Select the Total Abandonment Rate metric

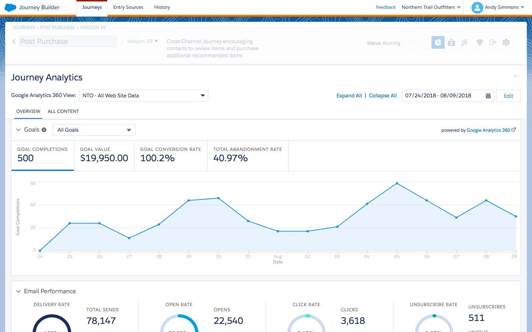(248, 155)
